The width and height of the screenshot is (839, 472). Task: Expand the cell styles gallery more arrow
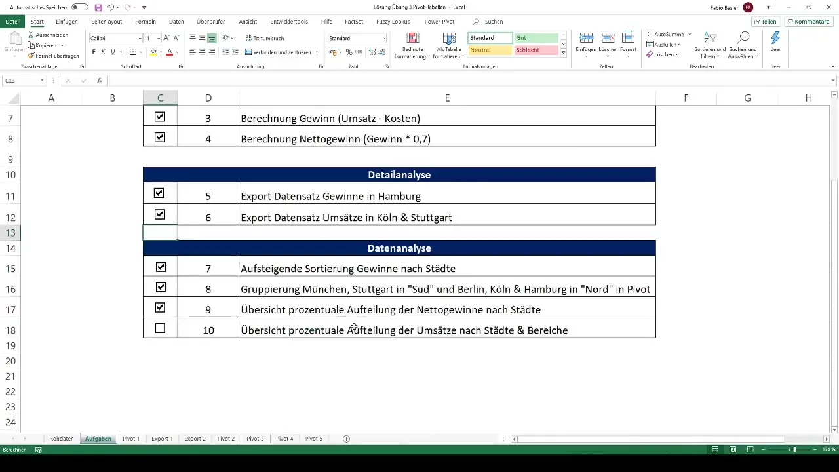564,53
